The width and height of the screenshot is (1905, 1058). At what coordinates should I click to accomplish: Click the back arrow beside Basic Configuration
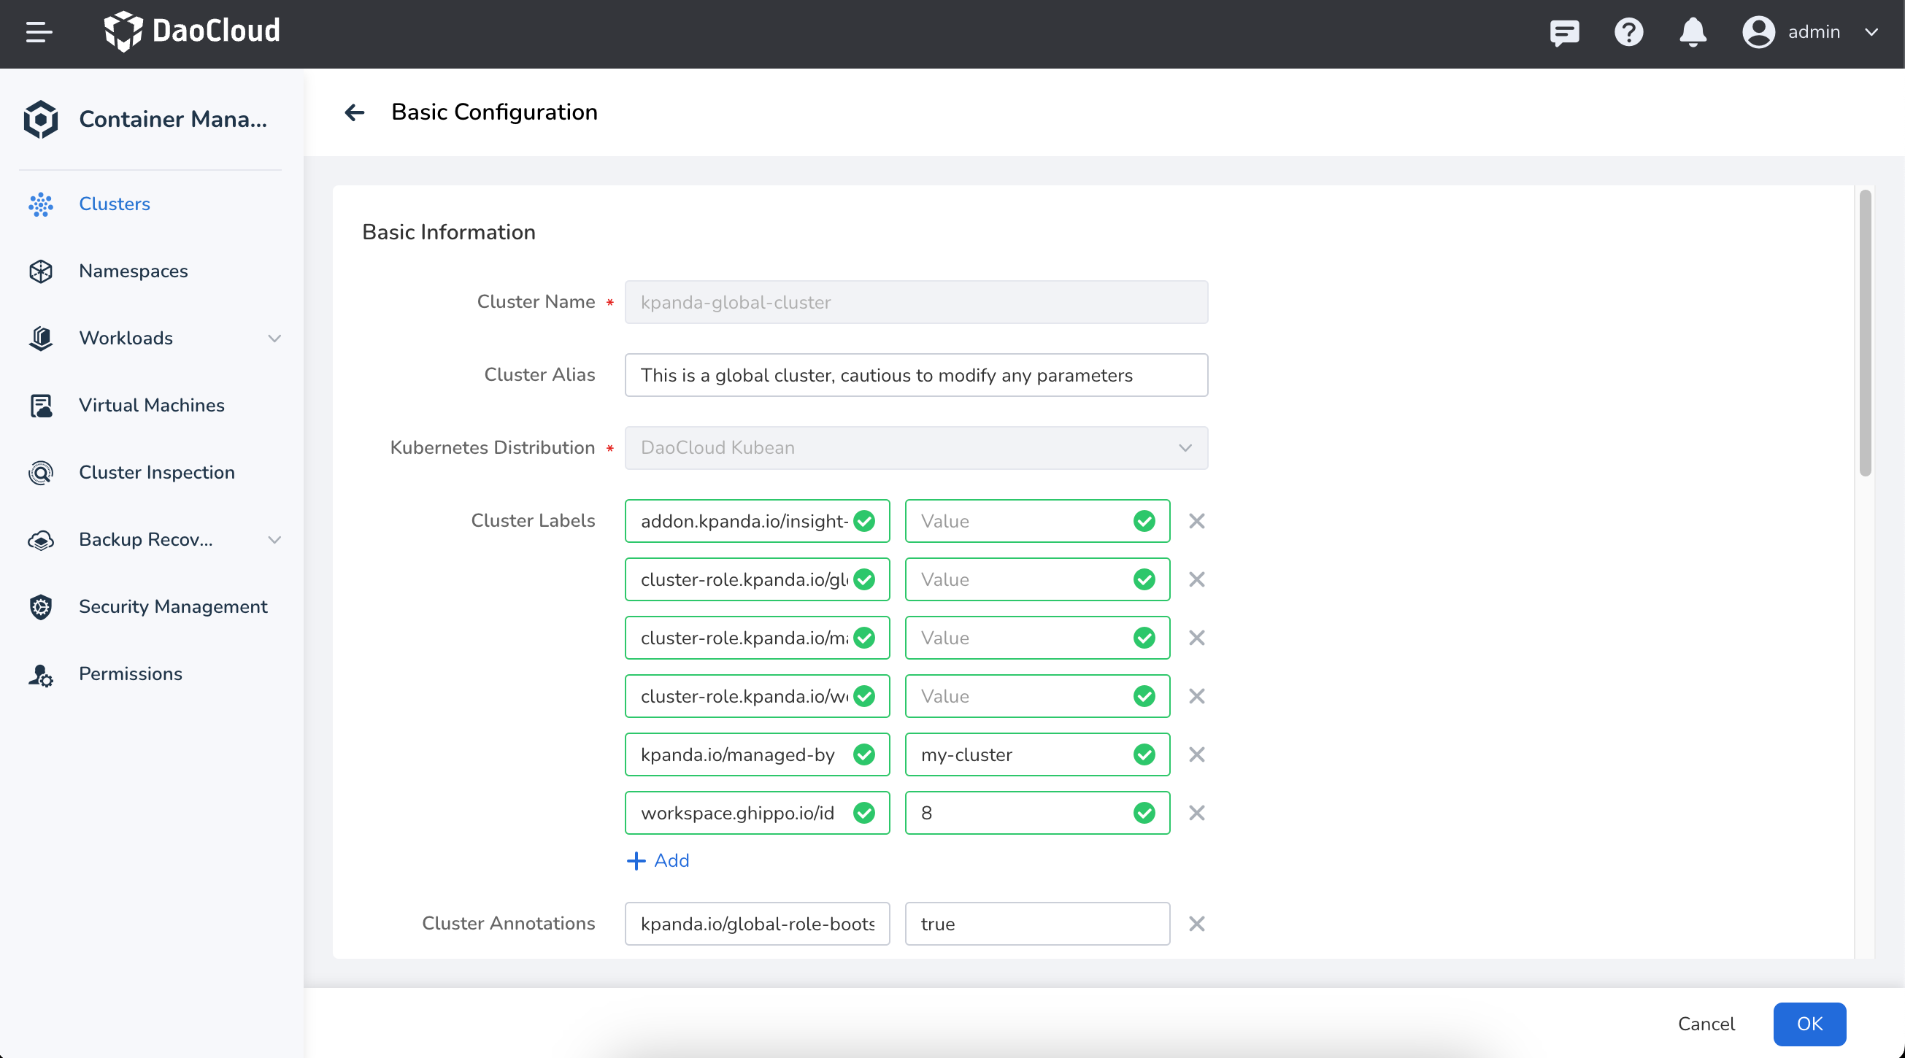355,112
